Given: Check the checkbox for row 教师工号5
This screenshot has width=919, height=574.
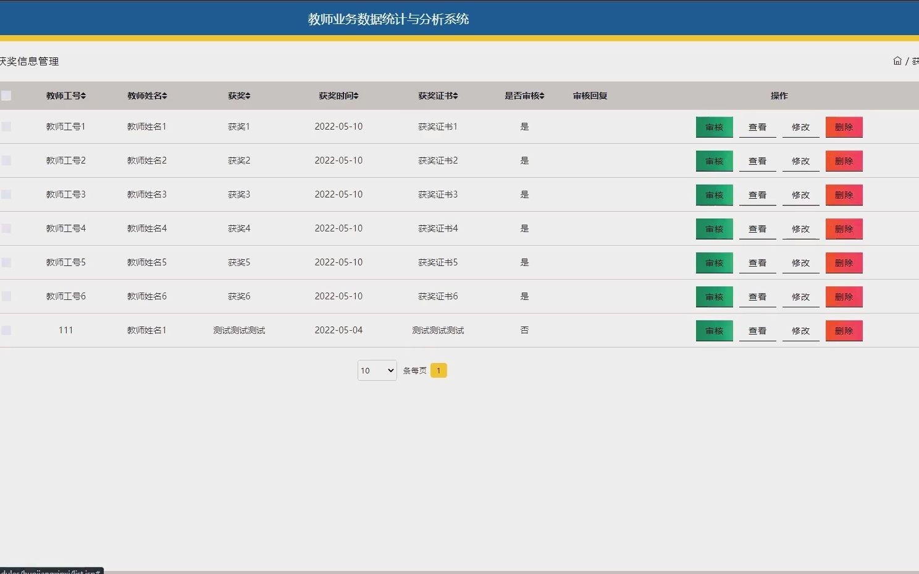Looking at the screenshot, I should 6,262.
